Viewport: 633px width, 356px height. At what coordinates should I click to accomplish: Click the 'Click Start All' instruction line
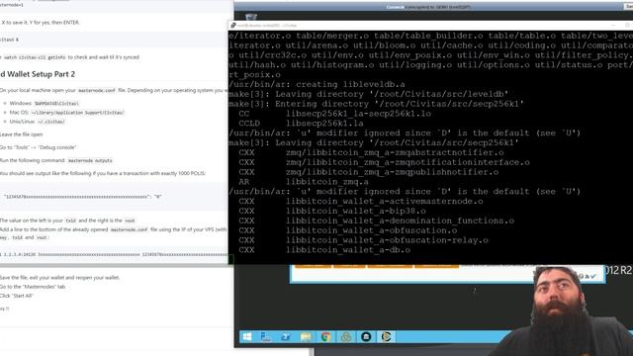(16, 296)
